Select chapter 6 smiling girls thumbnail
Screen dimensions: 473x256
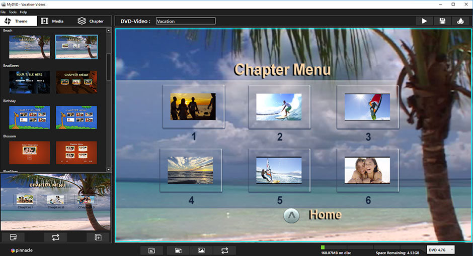coord(367,170)
